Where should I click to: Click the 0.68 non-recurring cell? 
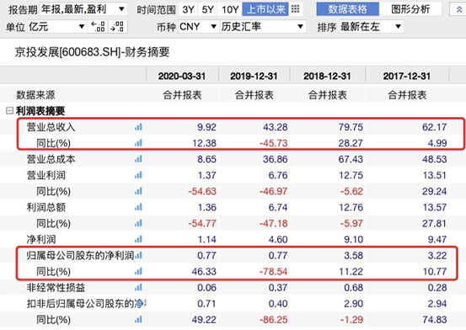point(354,288)
